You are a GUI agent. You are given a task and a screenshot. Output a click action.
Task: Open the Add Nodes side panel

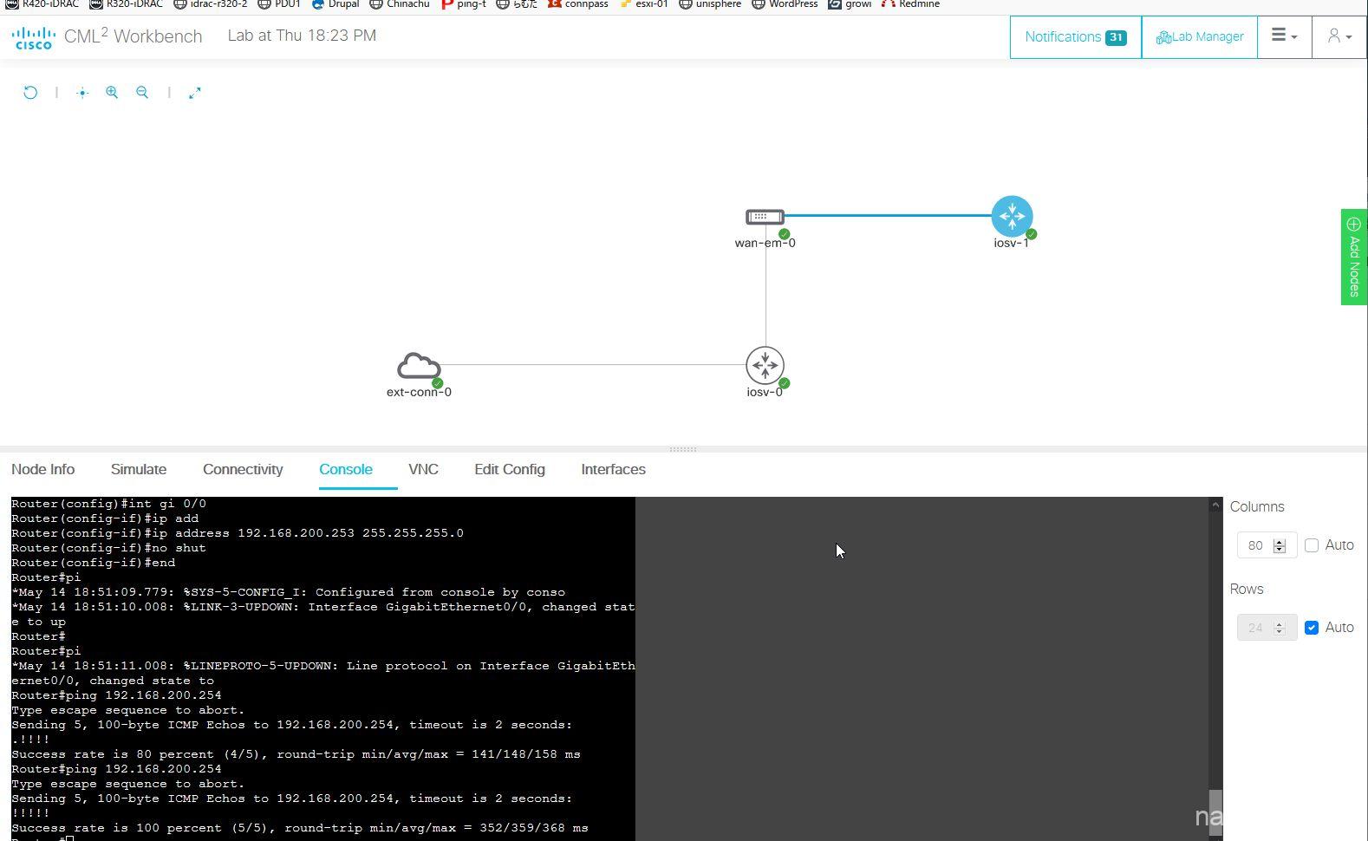coord(1354,257)
